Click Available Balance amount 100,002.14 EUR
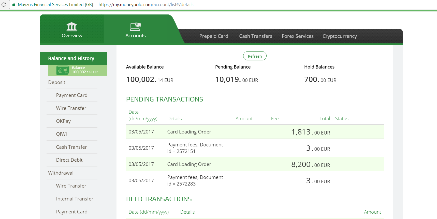Viewport: 437px width, 219px height. point(150,80)
